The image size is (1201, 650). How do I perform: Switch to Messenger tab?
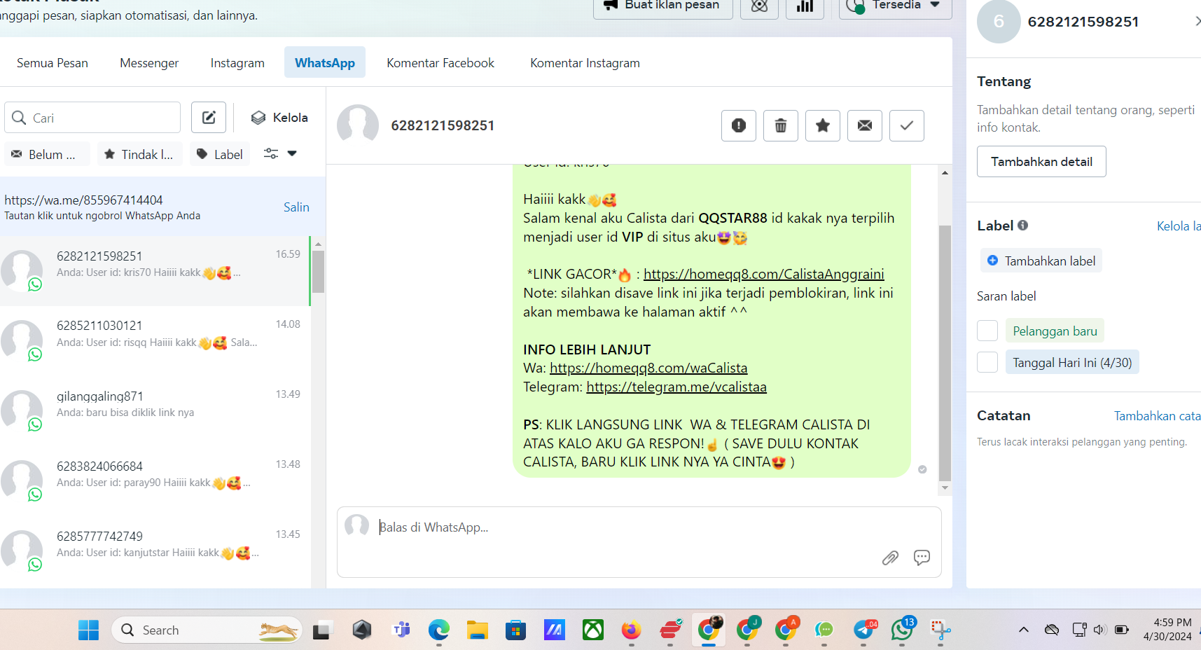pyautogui.click(x=149, y=63)
